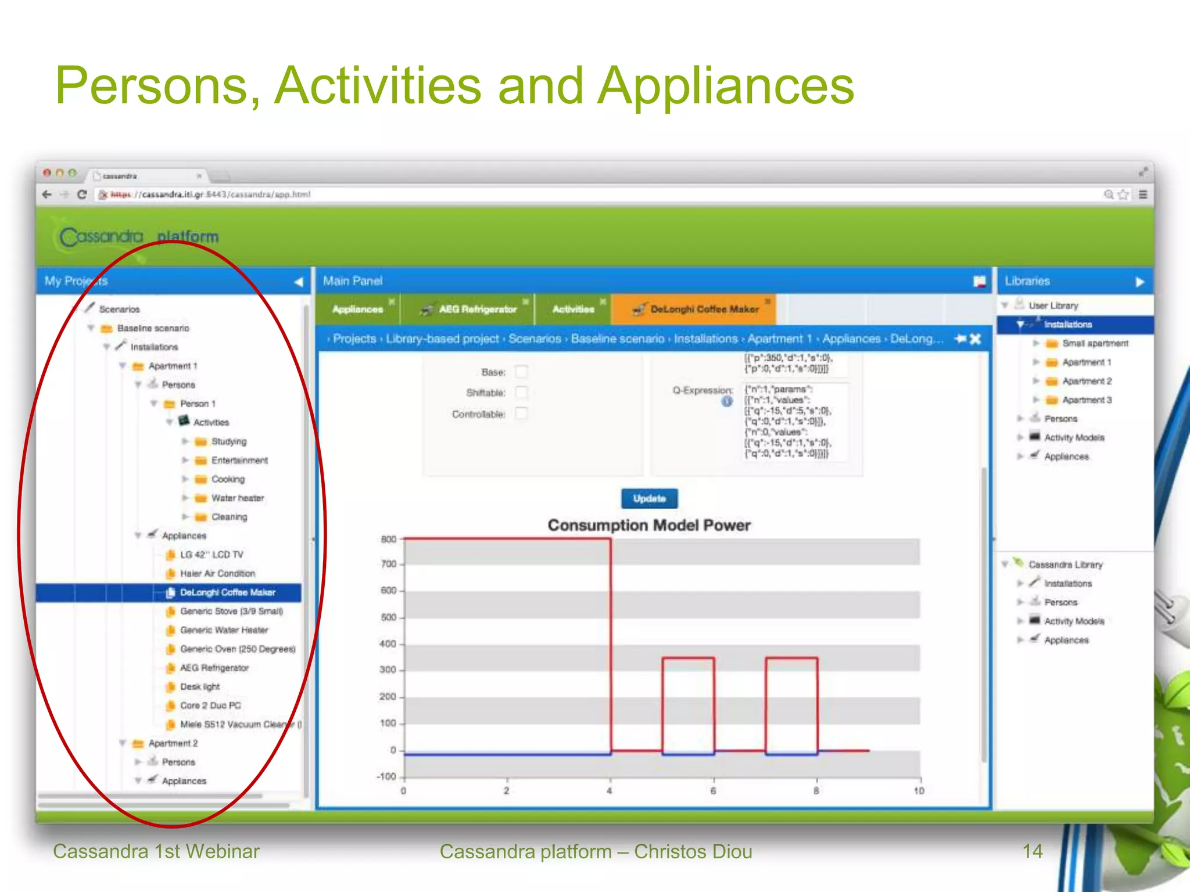Select Miele S512 Vacuum Cleaner in tree

241,725
